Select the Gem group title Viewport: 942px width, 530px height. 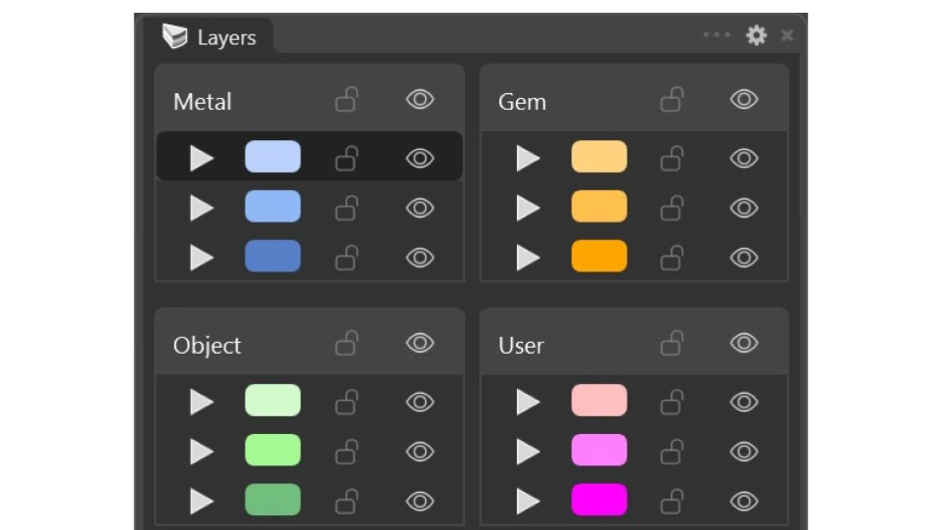pyautogui.click(x=522, y=102)
